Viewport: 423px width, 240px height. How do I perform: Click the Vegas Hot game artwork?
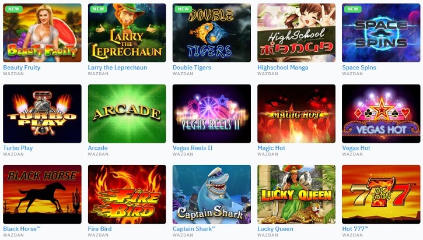point(381,114)
